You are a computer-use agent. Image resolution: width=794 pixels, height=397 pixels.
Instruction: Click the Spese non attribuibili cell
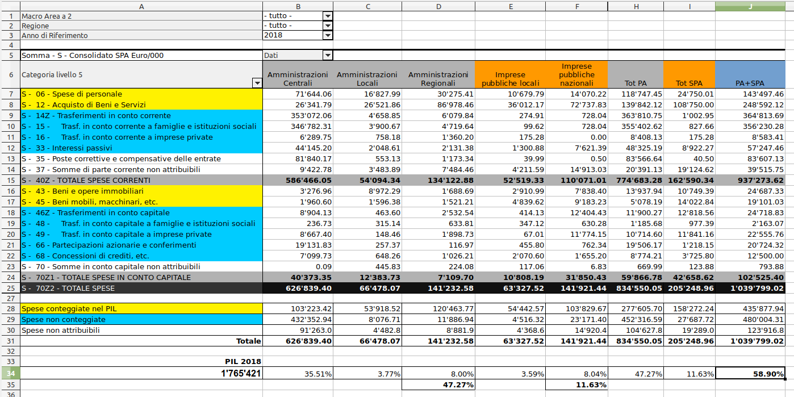click(141, 330)
